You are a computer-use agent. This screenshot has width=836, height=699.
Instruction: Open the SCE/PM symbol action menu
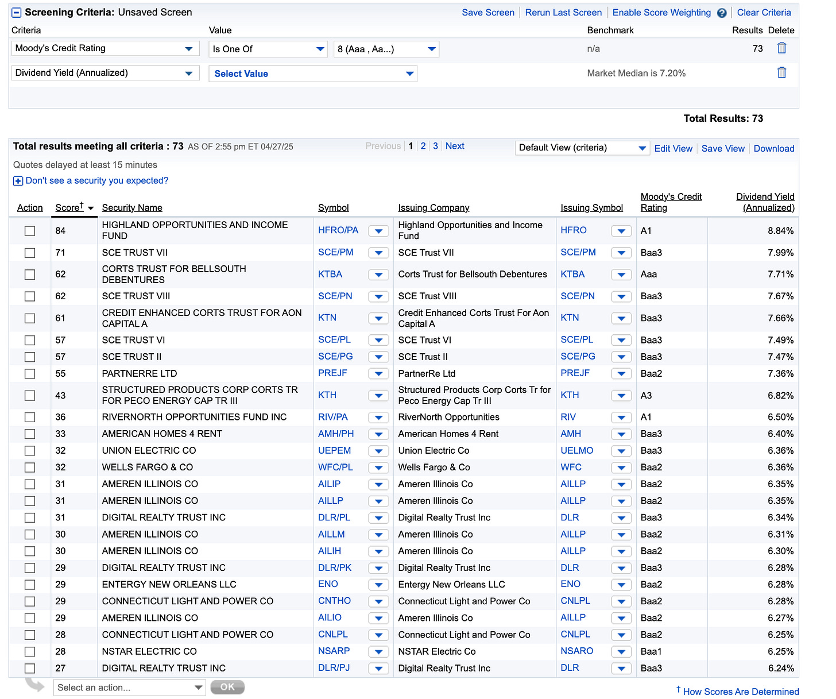pos(378,253)
